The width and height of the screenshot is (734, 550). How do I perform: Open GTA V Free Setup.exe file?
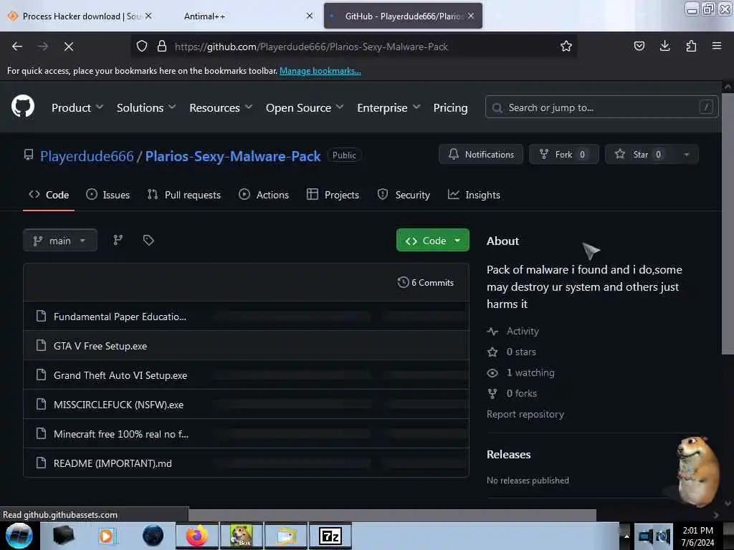click(100, 346)
